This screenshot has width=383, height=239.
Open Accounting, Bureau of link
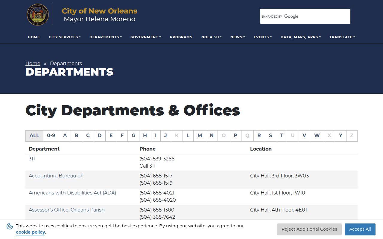pyautogui.click(x=55, y=176)
